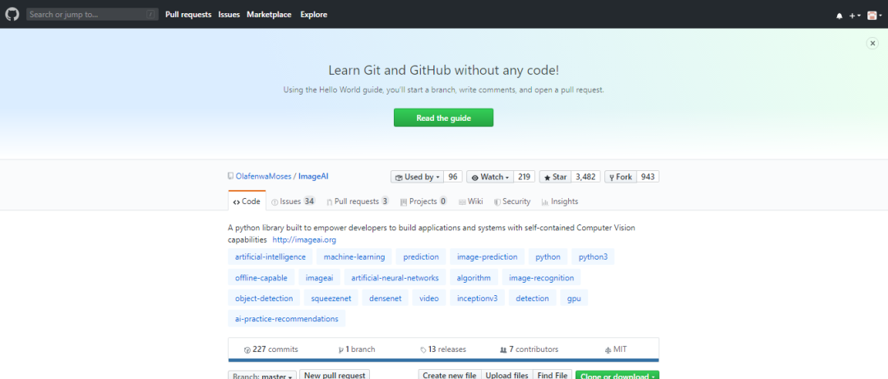View the 227 commits history
888x379 pixels.
pyautogui.click(x=271, y=349)
